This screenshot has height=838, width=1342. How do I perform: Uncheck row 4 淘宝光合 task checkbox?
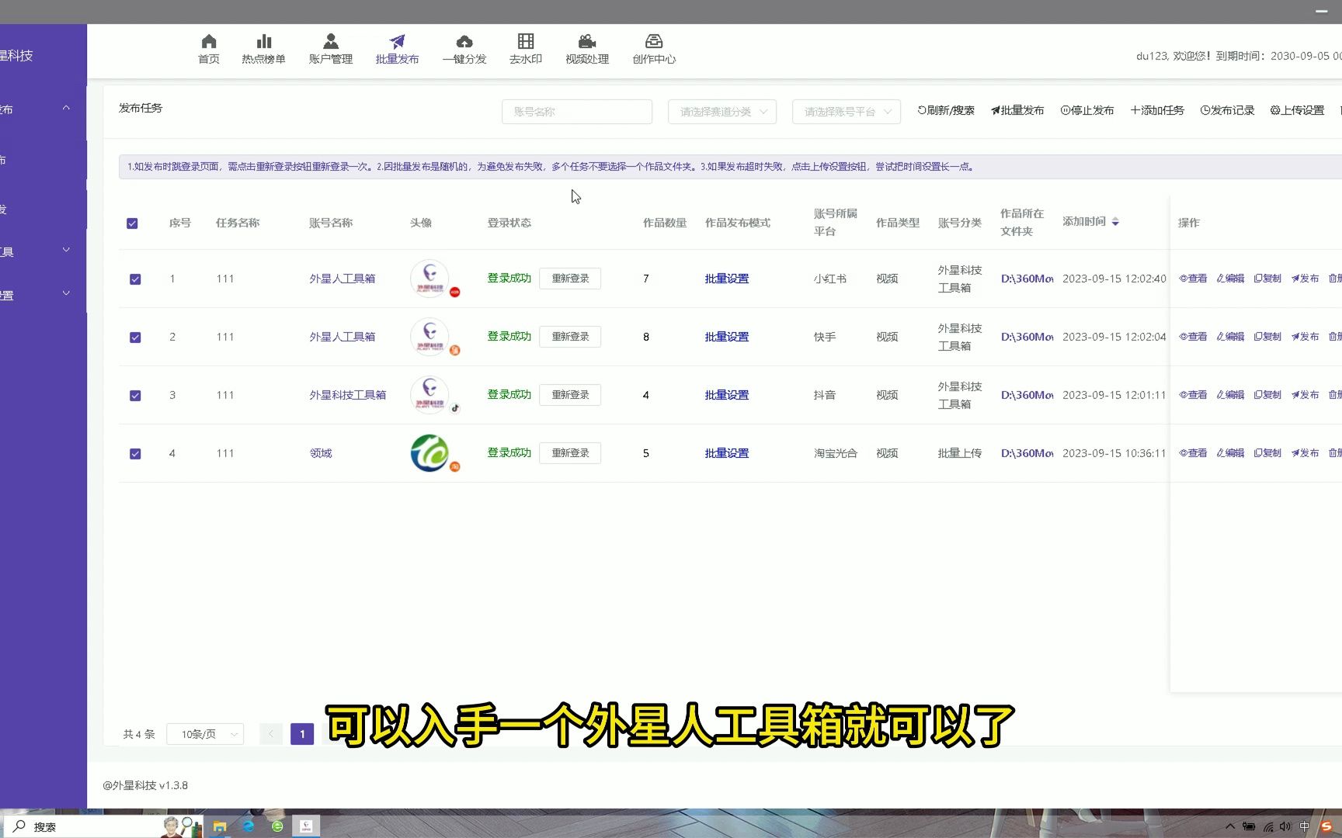135,454
